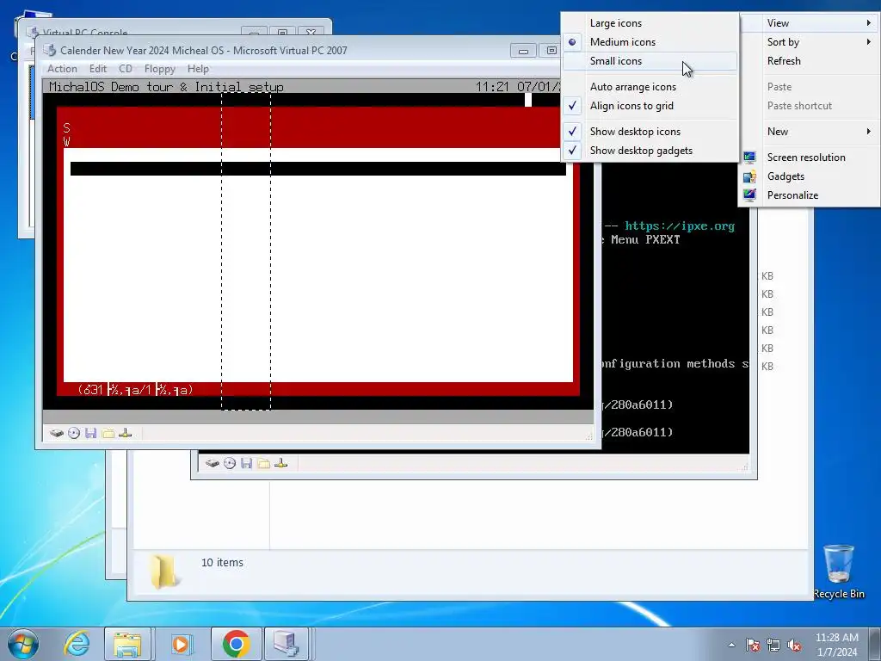881x661 pixels.
Task: Click the Gadgets menu icon
Action: click(x=749, y=176)
